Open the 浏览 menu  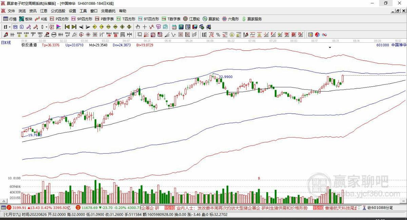point(22,11)
